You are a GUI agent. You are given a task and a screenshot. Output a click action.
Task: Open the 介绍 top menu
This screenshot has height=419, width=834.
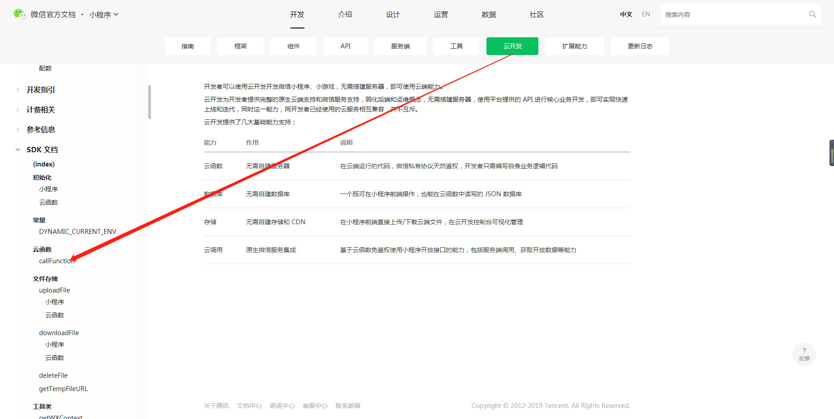pyautogui.click(x=345, y=15)
